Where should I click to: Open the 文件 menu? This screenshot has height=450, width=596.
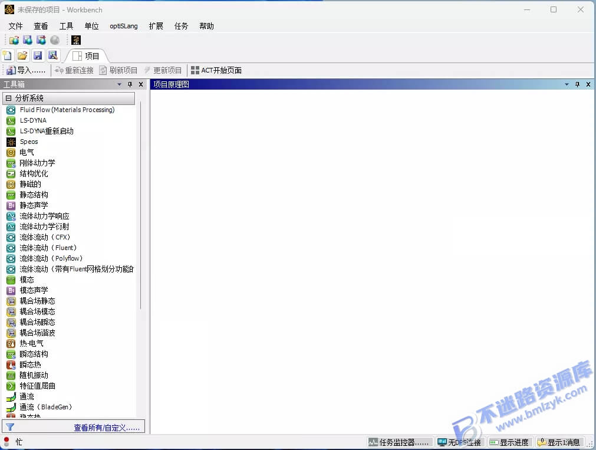[15, 26]
